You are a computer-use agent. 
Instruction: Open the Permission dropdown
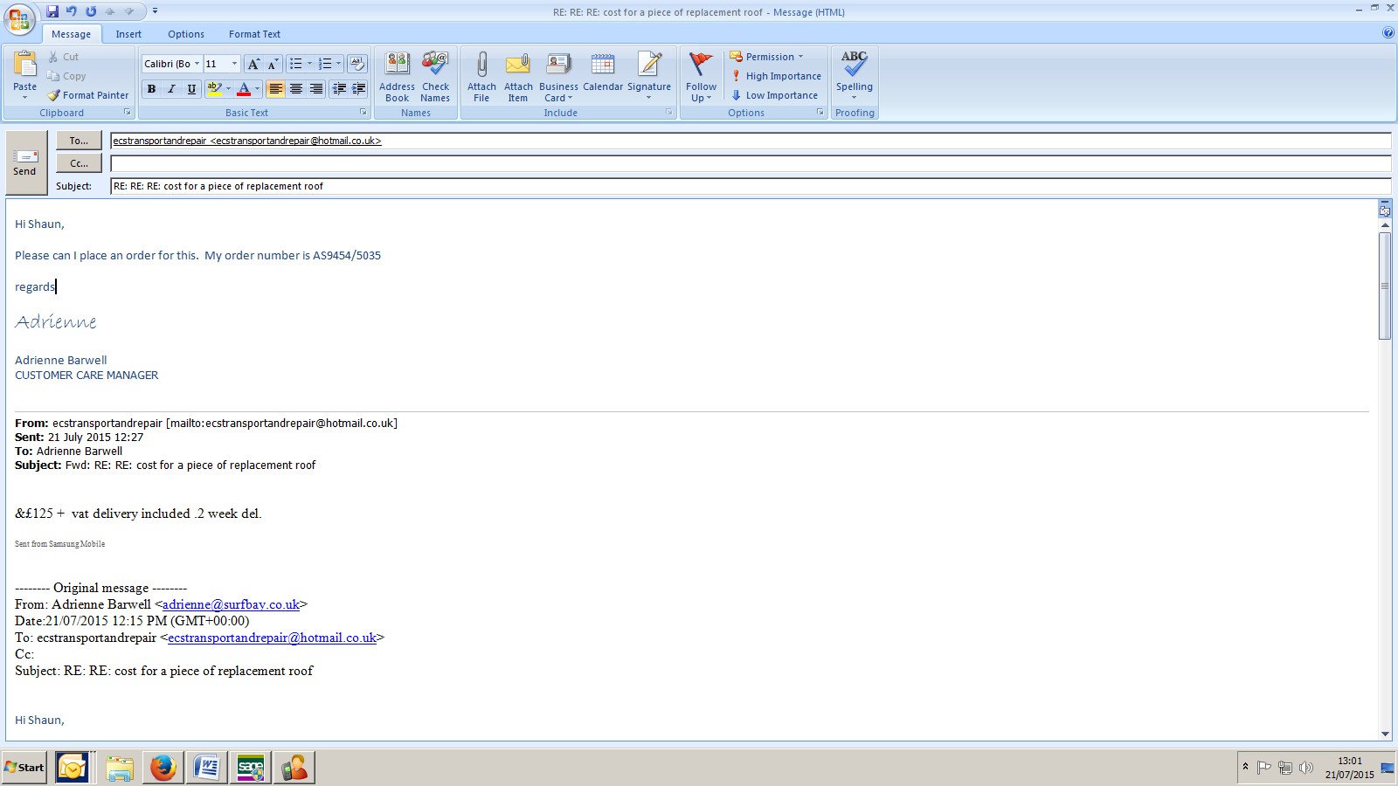[766, 57]
